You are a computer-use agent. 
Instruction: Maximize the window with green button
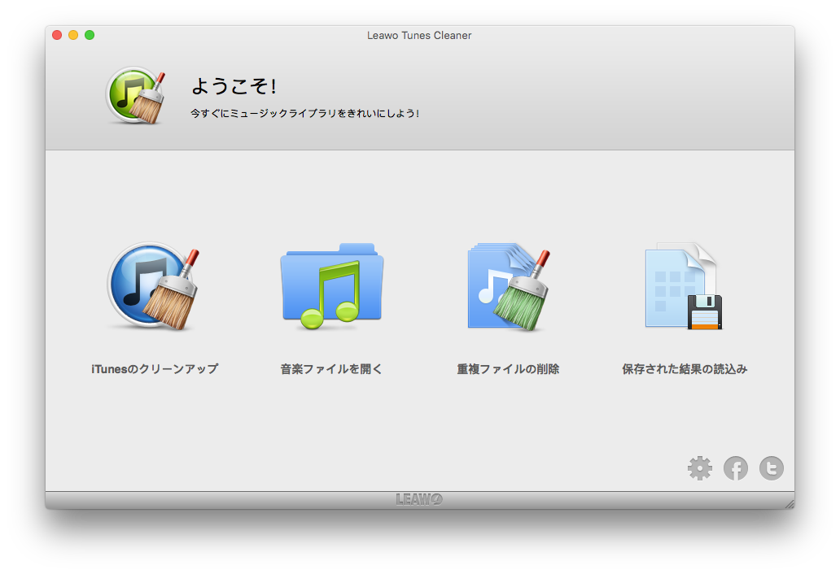tap(90, 35)
